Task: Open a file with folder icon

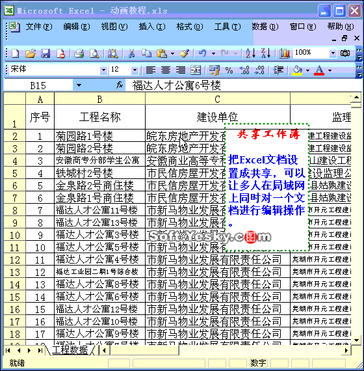Action: (31, 53)
